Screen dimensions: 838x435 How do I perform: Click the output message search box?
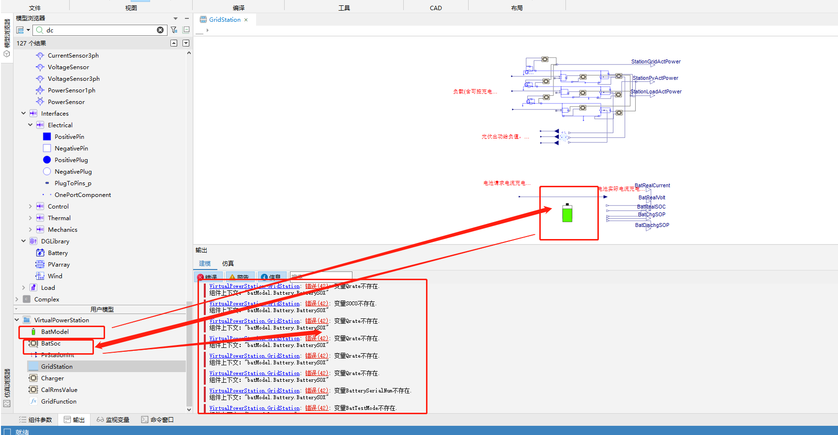coord(321,276)
